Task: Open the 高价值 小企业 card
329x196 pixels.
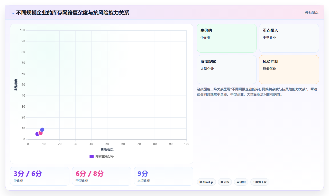Action: tap(227, 38)
